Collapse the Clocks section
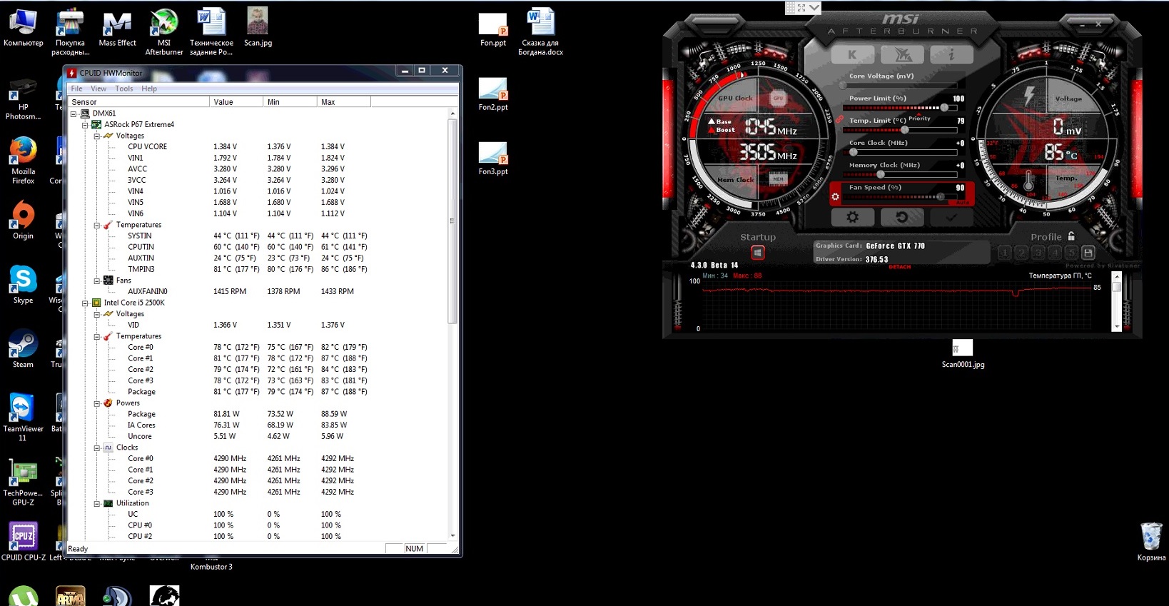Screen dimensions: 1169x606 (96, 448)
